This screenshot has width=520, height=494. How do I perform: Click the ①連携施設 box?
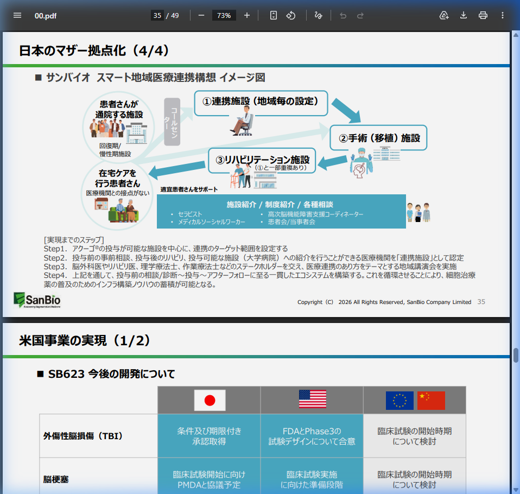tap(261, 103)
